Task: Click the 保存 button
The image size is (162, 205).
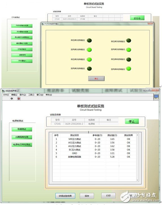Action: 87,196
